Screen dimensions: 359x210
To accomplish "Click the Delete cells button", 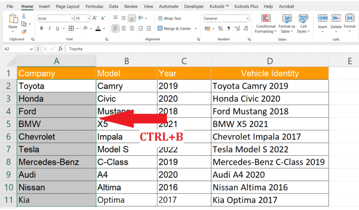I will 336,23.
